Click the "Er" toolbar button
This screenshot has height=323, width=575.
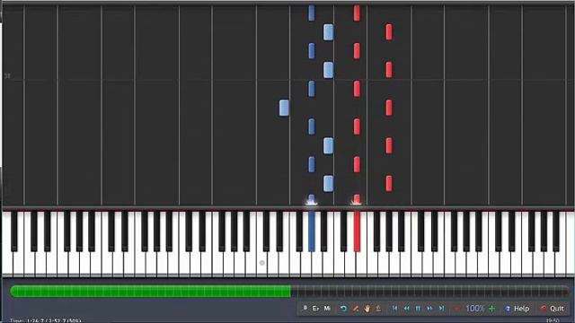pos(315,309)
